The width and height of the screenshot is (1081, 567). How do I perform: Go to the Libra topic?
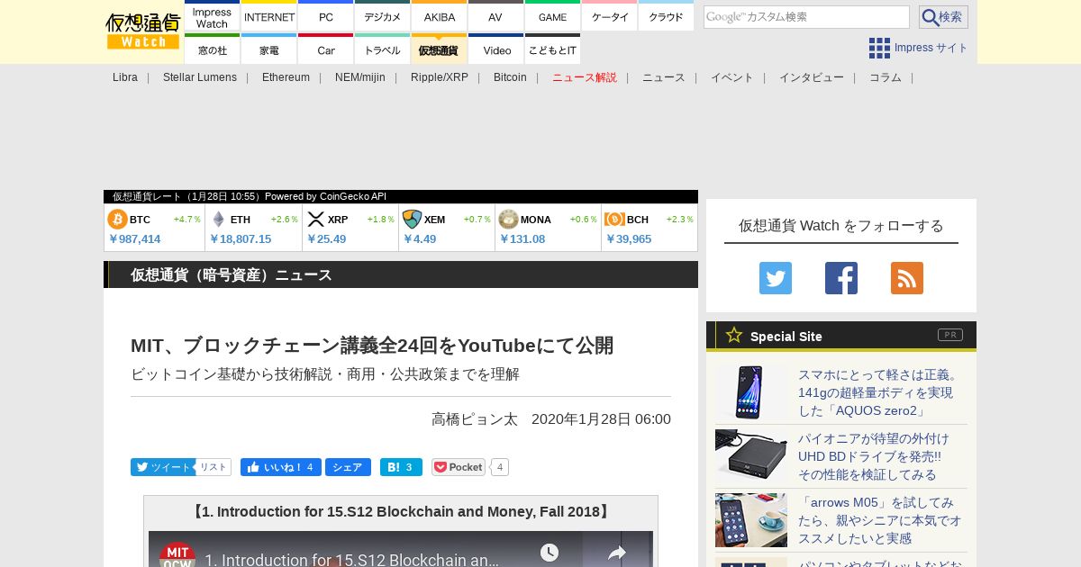pyautogui.click(x=125, y=77)
